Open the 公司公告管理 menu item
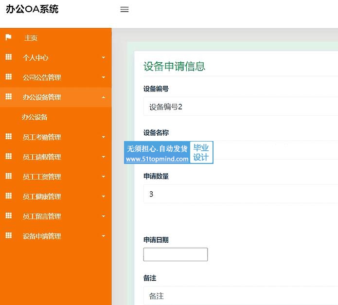This screenshot has width=338, height=305. pyautogui.click(x=56, y=77)
